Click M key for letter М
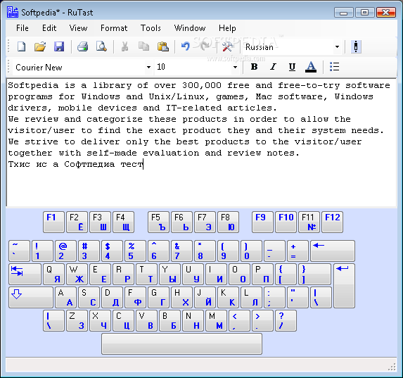Viewport: 403px width, 378px height. [217, 320]
